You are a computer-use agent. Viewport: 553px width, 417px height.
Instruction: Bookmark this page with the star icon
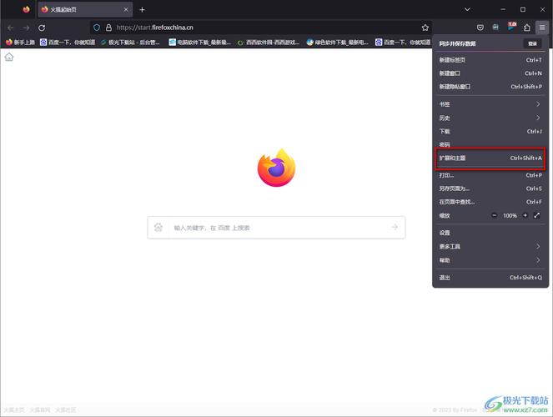click(425, 28)
